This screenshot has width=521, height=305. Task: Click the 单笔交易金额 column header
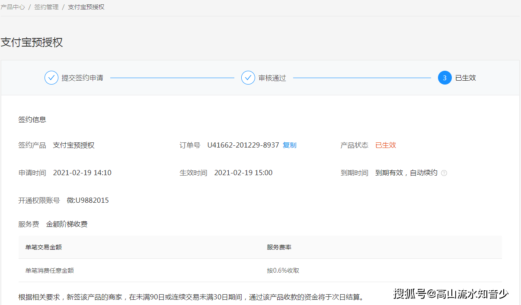pyautogui.click(x=44, y=247)
